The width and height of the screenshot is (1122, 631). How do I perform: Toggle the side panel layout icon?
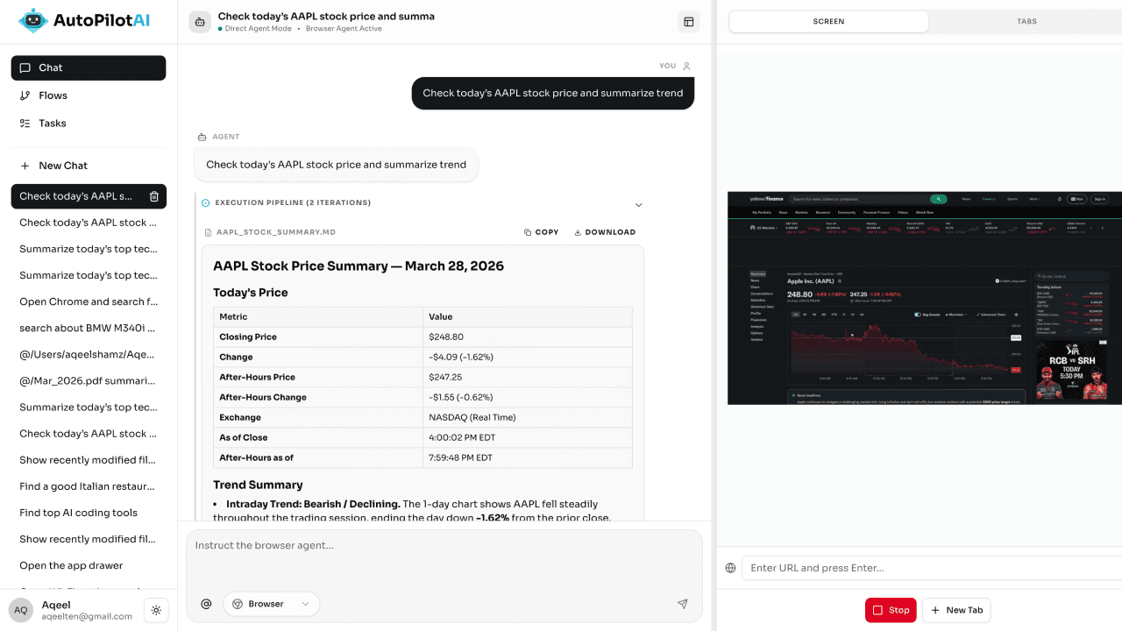point(689,22)
